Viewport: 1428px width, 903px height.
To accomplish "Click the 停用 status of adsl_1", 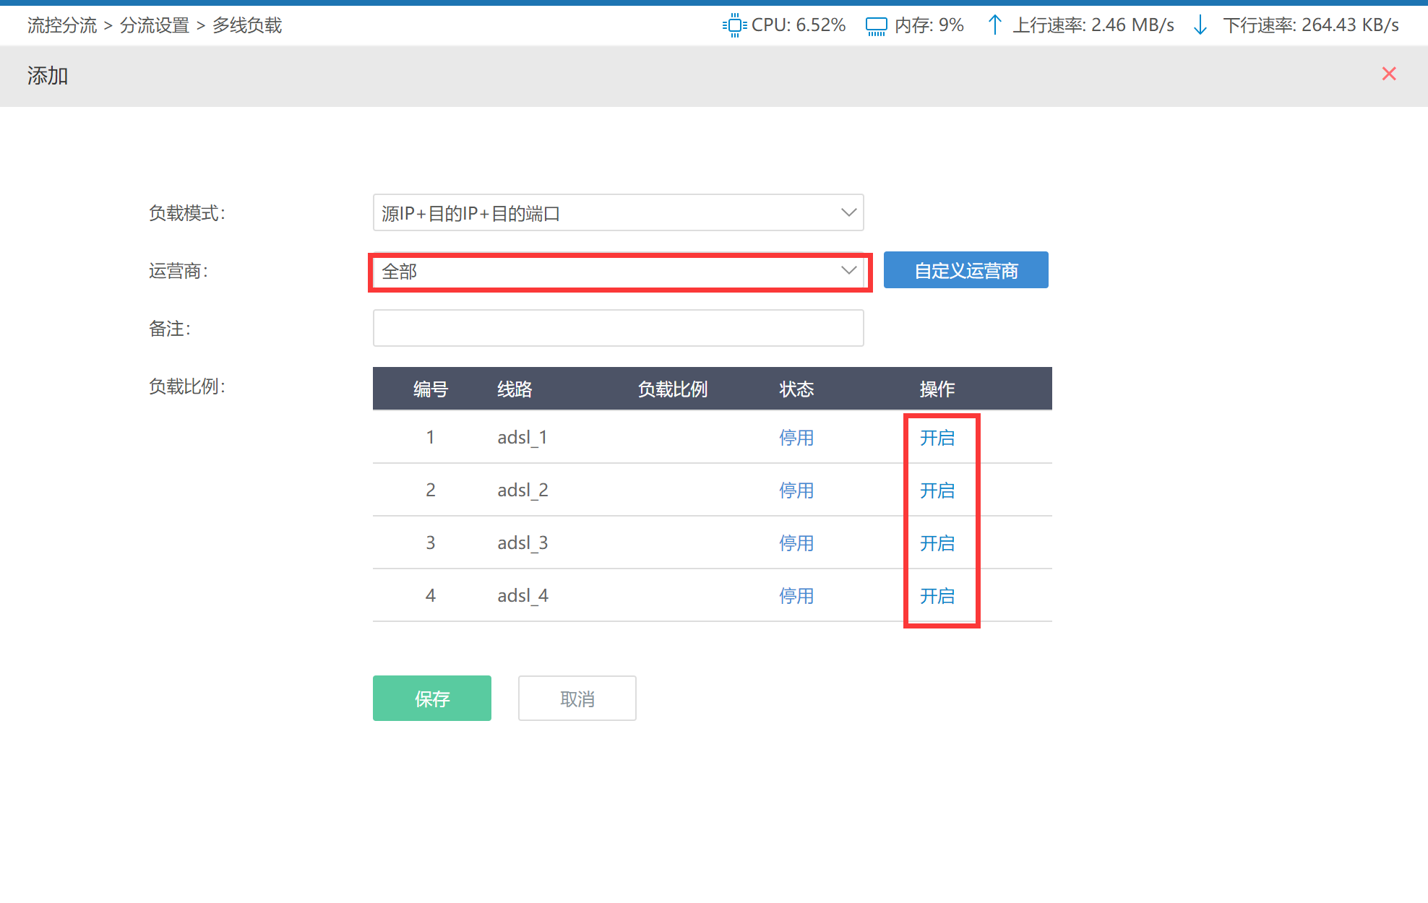I will click(796, 438).
